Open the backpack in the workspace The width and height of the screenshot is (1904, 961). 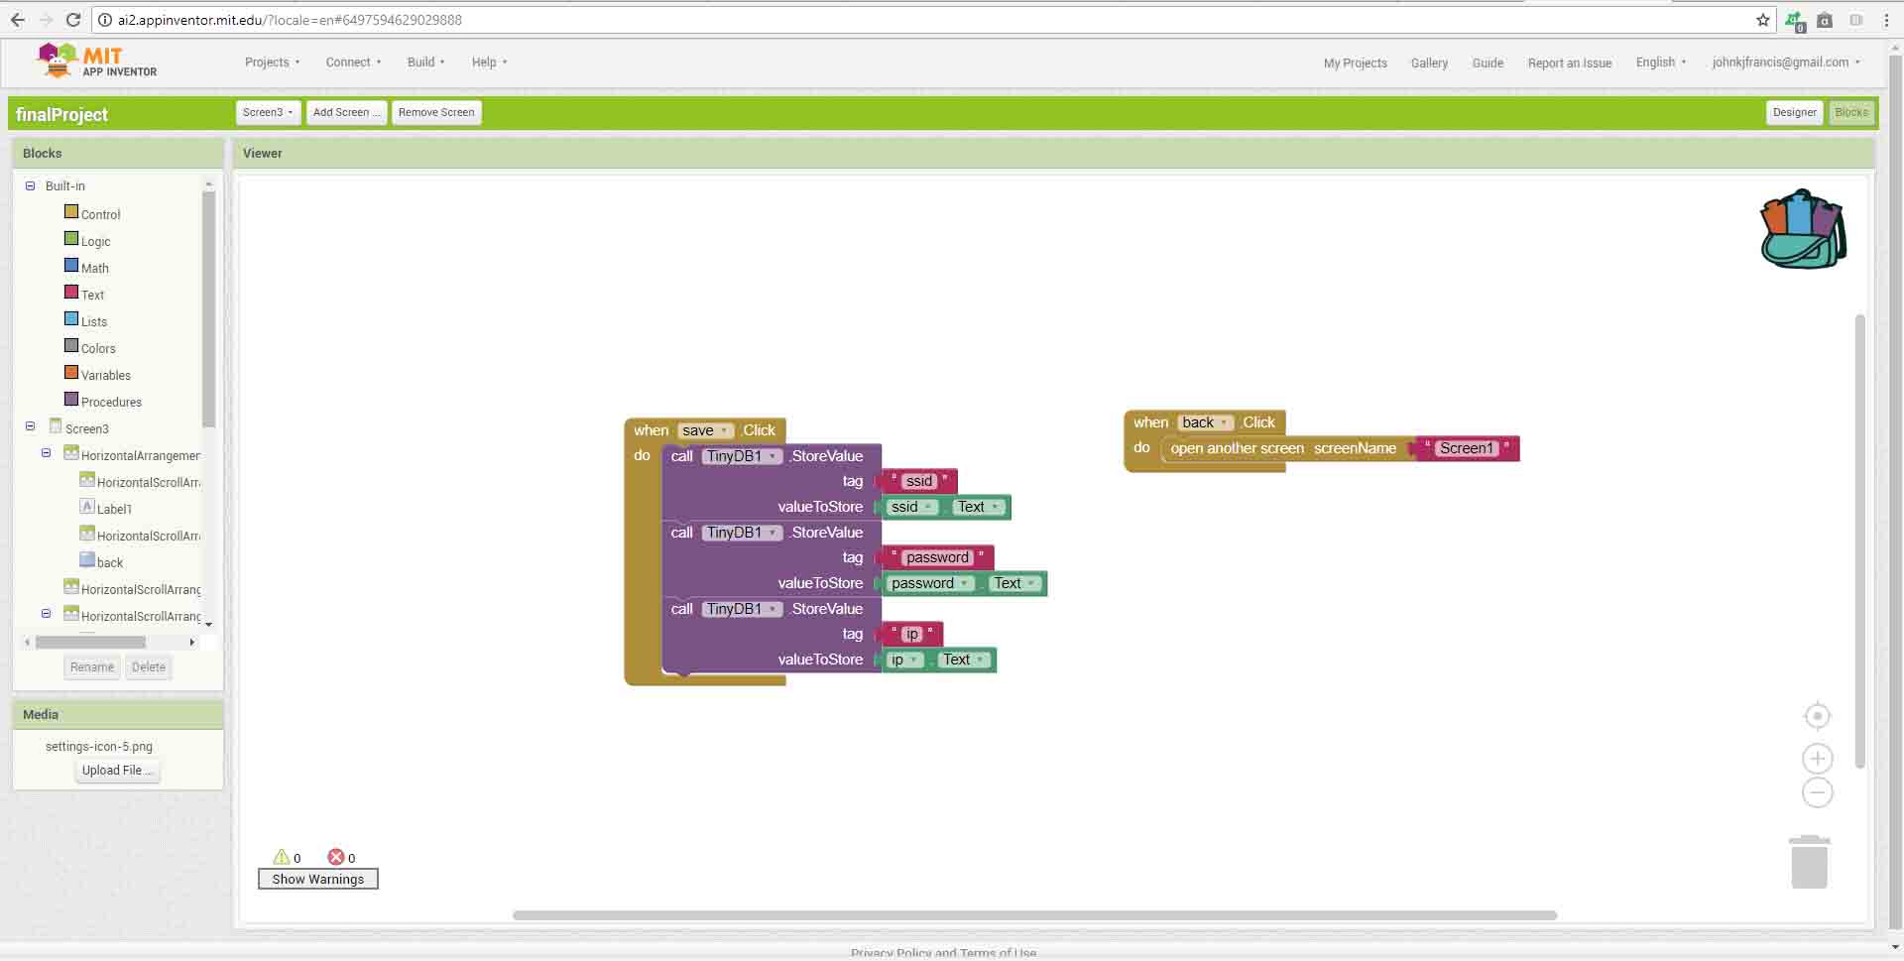click(x=1803, y=229)
